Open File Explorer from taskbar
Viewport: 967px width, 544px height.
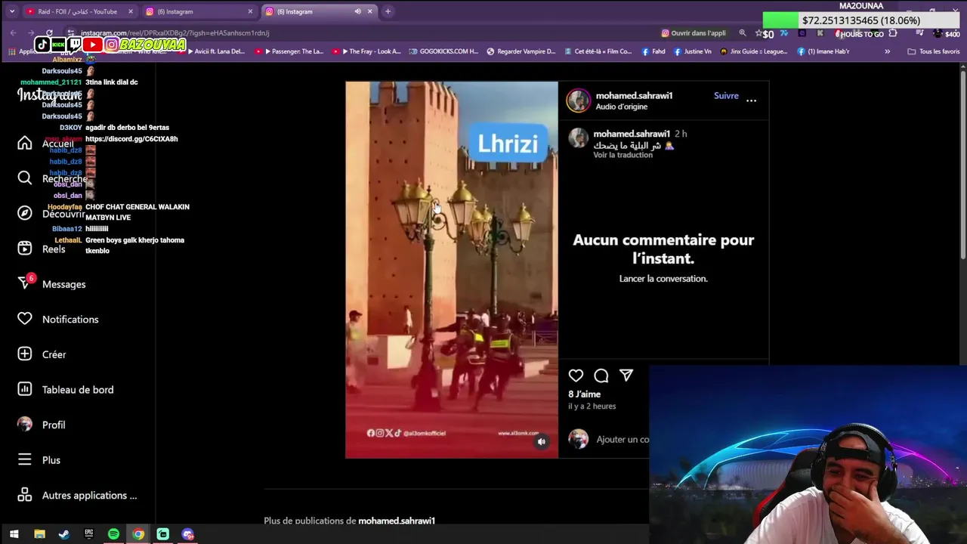[x=39, y=534]
